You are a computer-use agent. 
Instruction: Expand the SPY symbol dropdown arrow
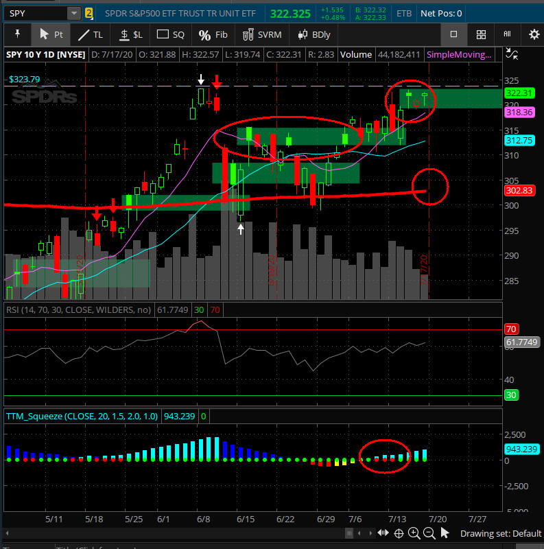(x=73, y=13)
